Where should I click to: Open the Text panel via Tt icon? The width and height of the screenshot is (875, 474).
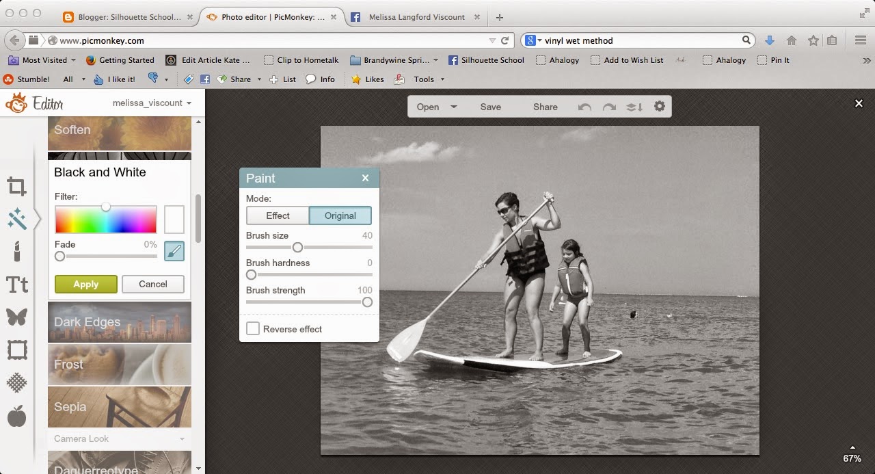(17, 285)
